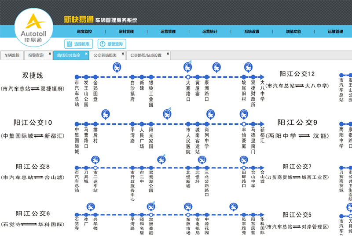The height and width of the screenshot is (246, 352).
Task: Select the bus icon above 丰怡豪庭 stop
Action: point(244,115)
